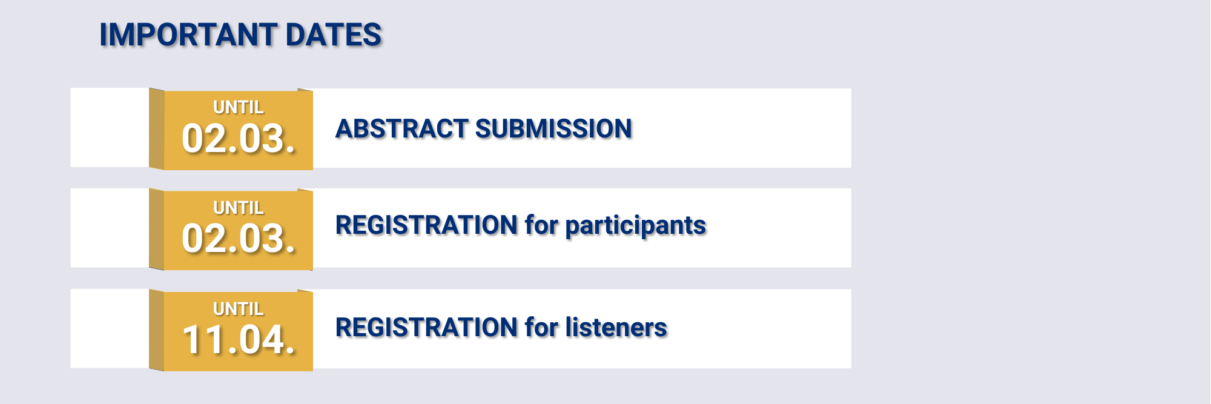Click REGISTRATION in the listeners row
The width and height of the screenshot is (1211, 404).
coord(426,328)
